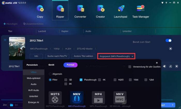Open video edit pencil icon
This screenshot has width=181, height=109.
tap(170, 66)
